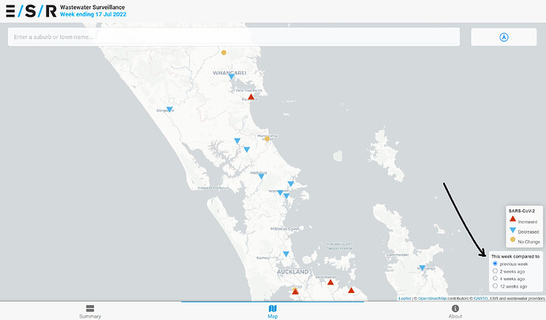Screen dimensions: 546x320
Task: Click the red increased marker near Ruakaka
Action: [252, 97]
